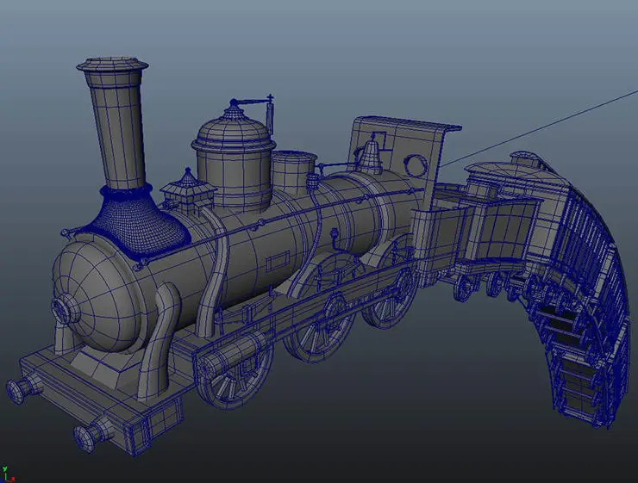Image resolution: width=638 pixels, height=483 pixels.
Task: Pick the upper-left front buffer
Action: [x=23, y=388]
